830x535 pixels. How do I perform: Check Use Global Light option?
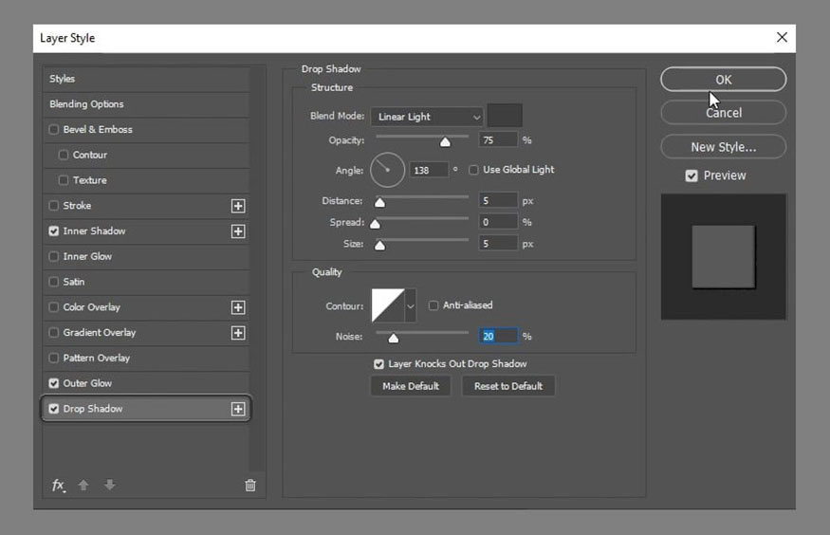click(x=473, y=170)
